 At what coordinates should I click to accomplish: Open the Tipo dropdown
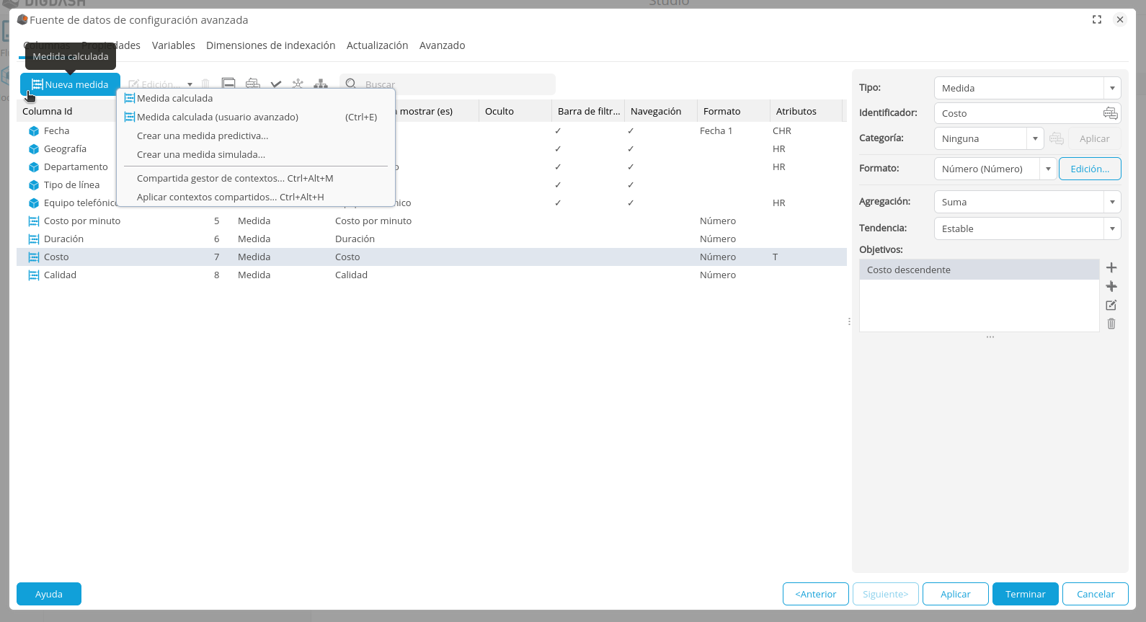1027,88
